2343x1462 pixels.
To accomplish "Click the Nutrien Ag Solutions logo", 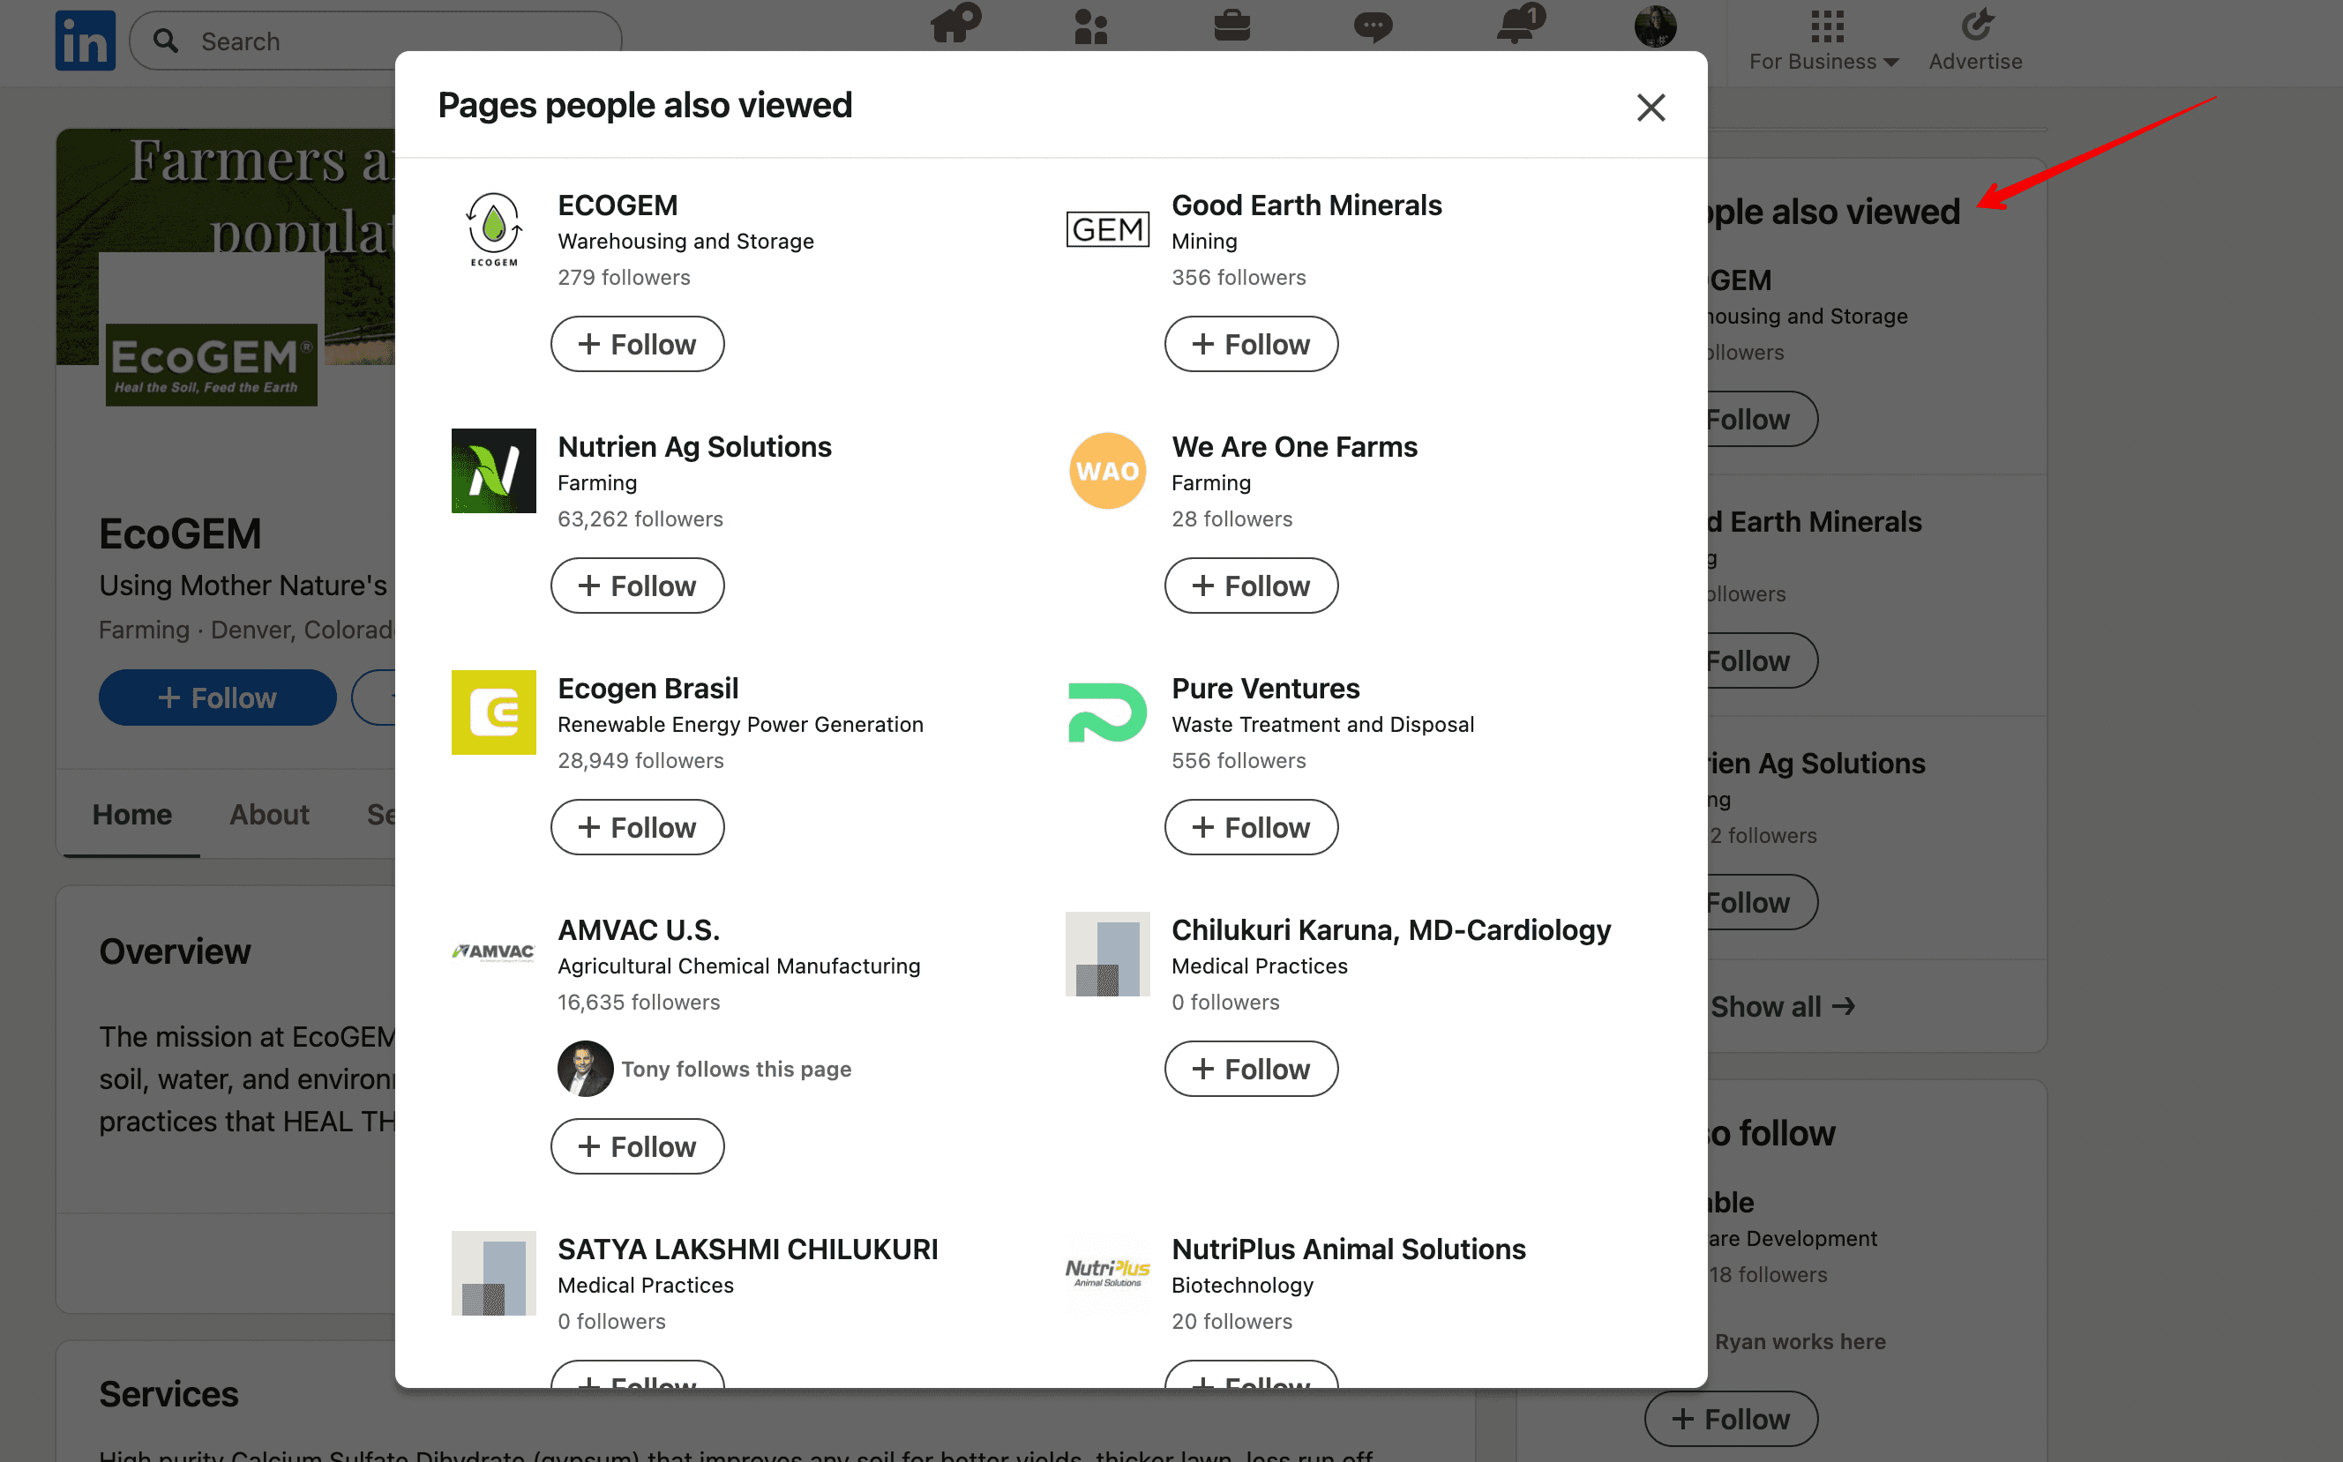I will click(493, 471).
